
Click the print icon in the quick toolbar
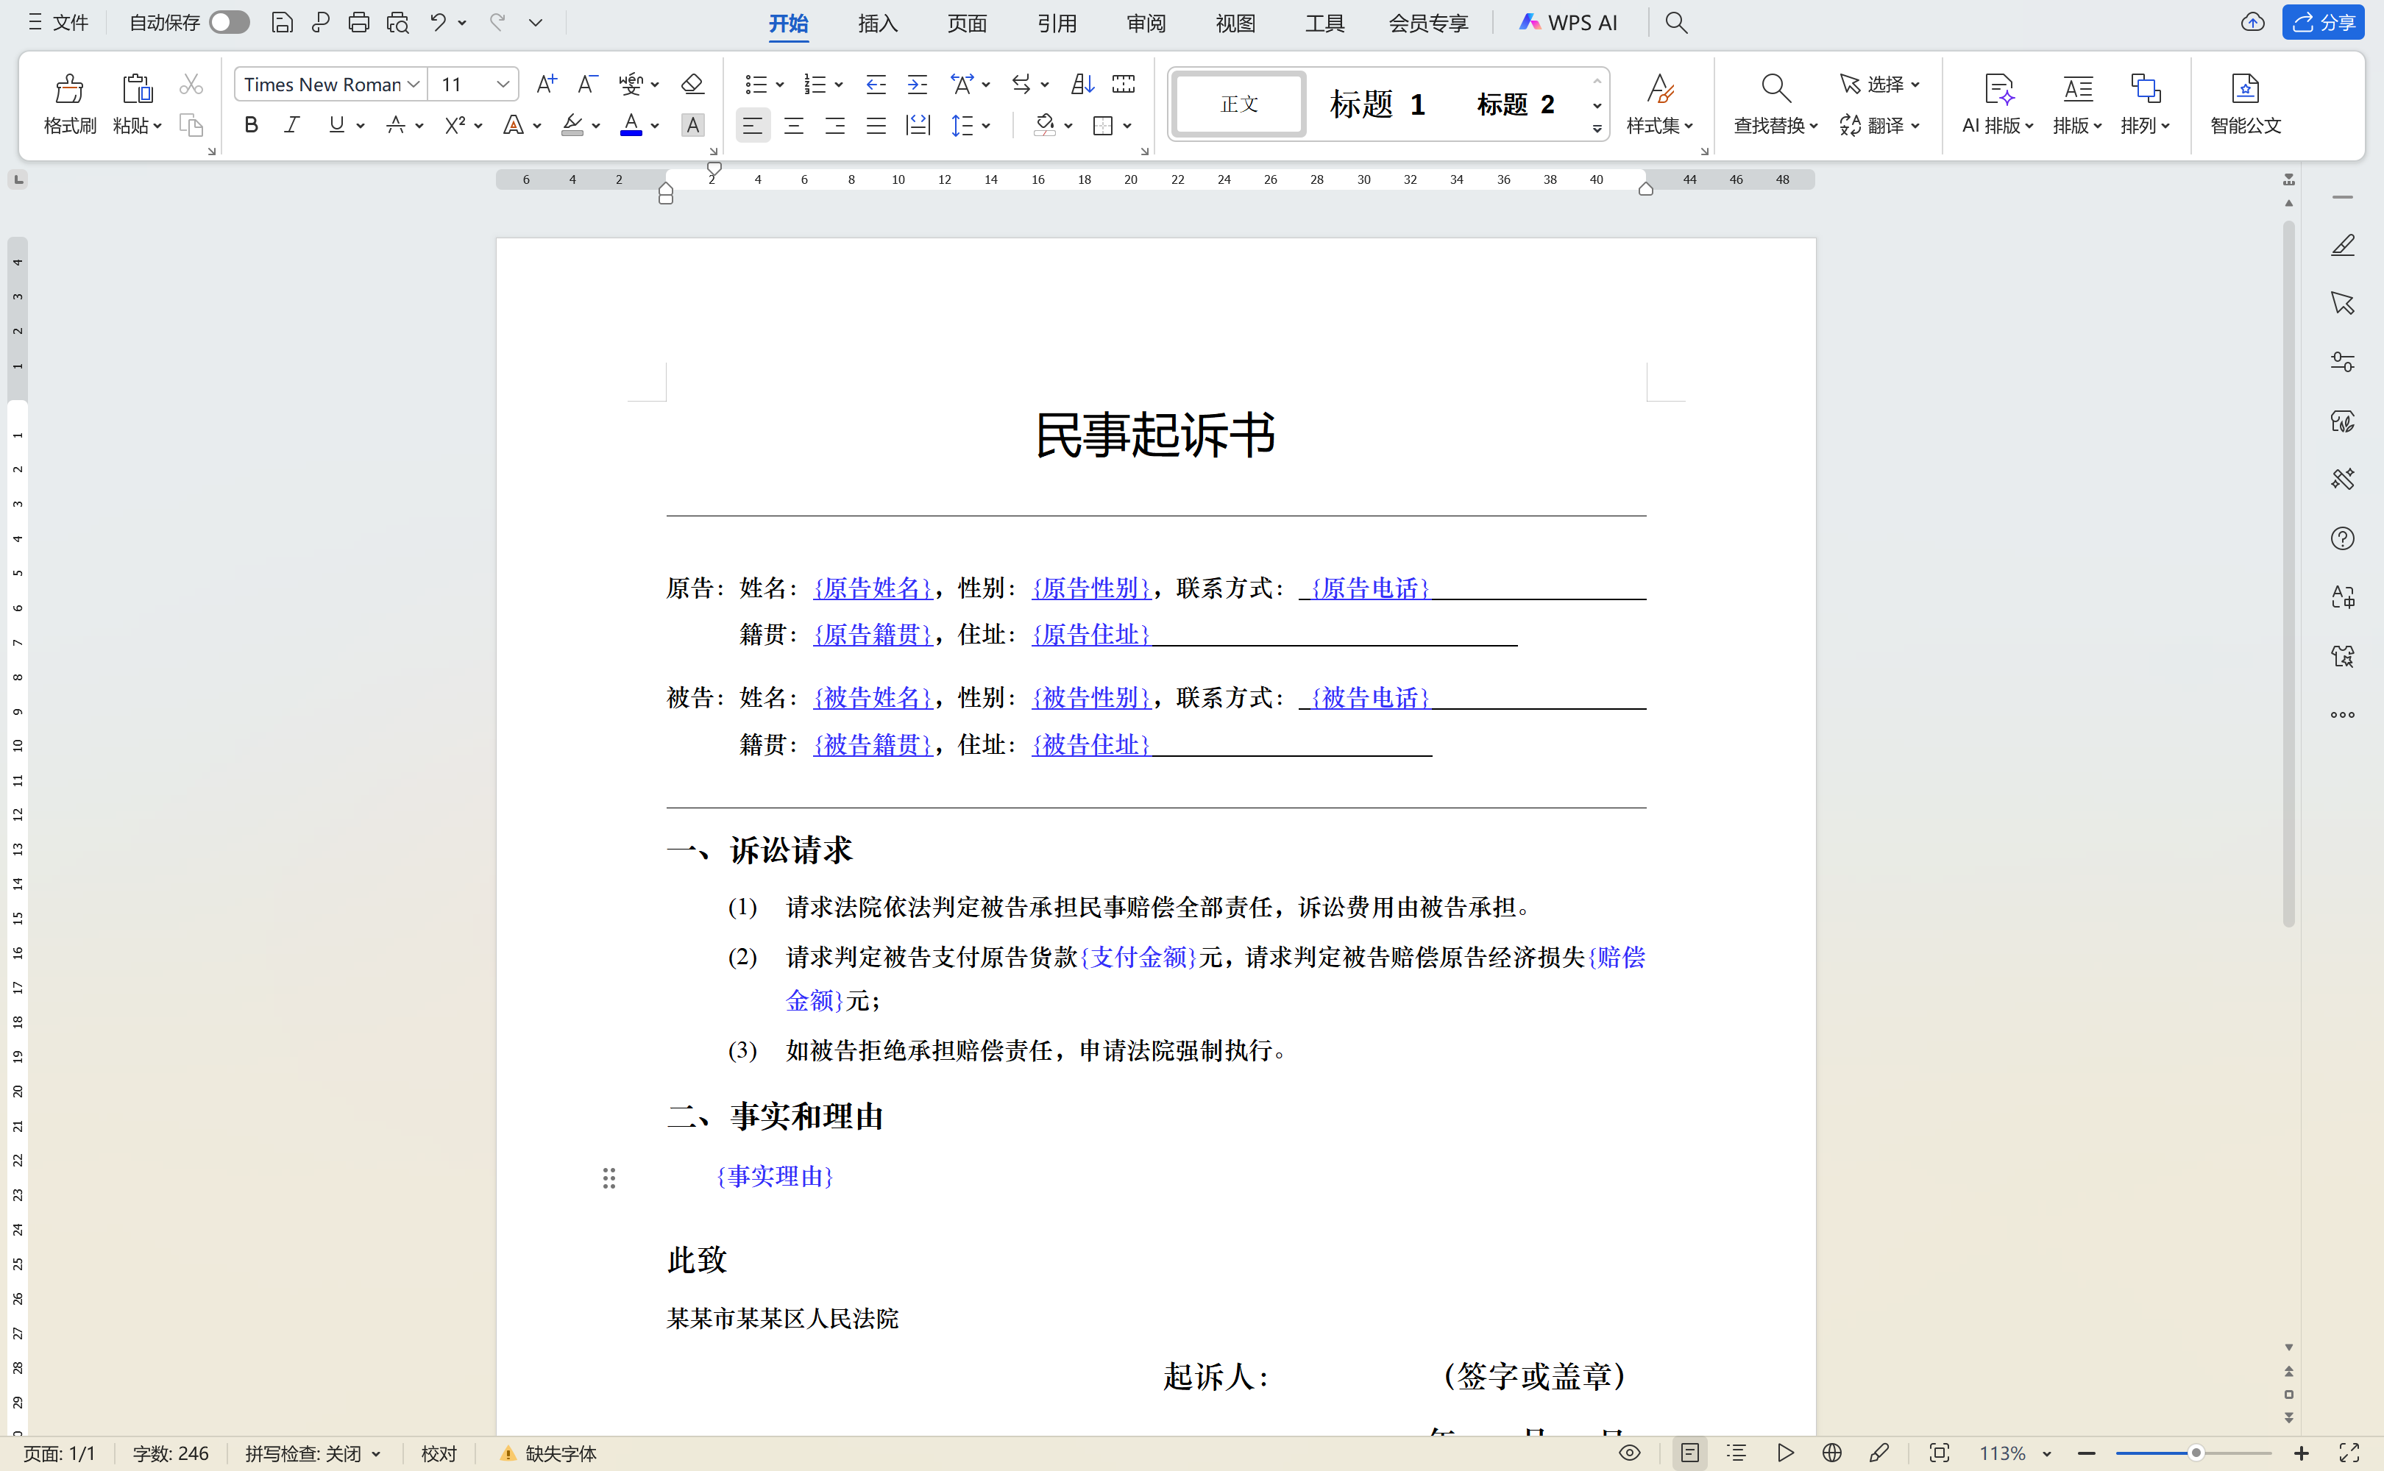(x=359, y=21)
